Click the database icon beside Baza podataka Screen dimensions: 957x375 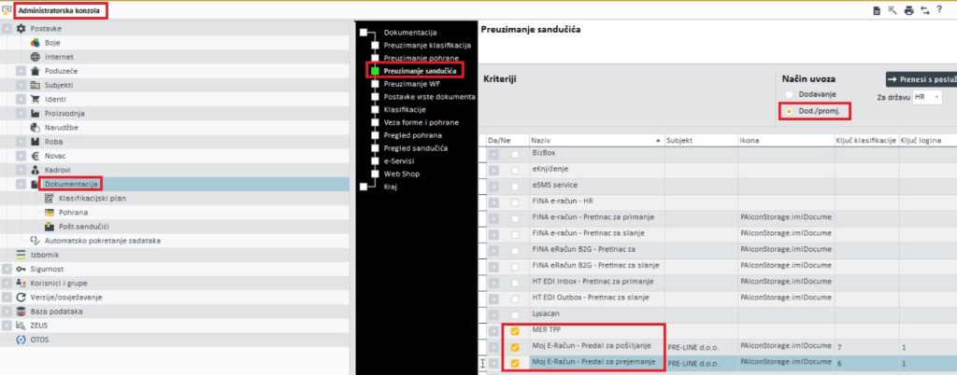pyautogui.click(x=21, y=311)
